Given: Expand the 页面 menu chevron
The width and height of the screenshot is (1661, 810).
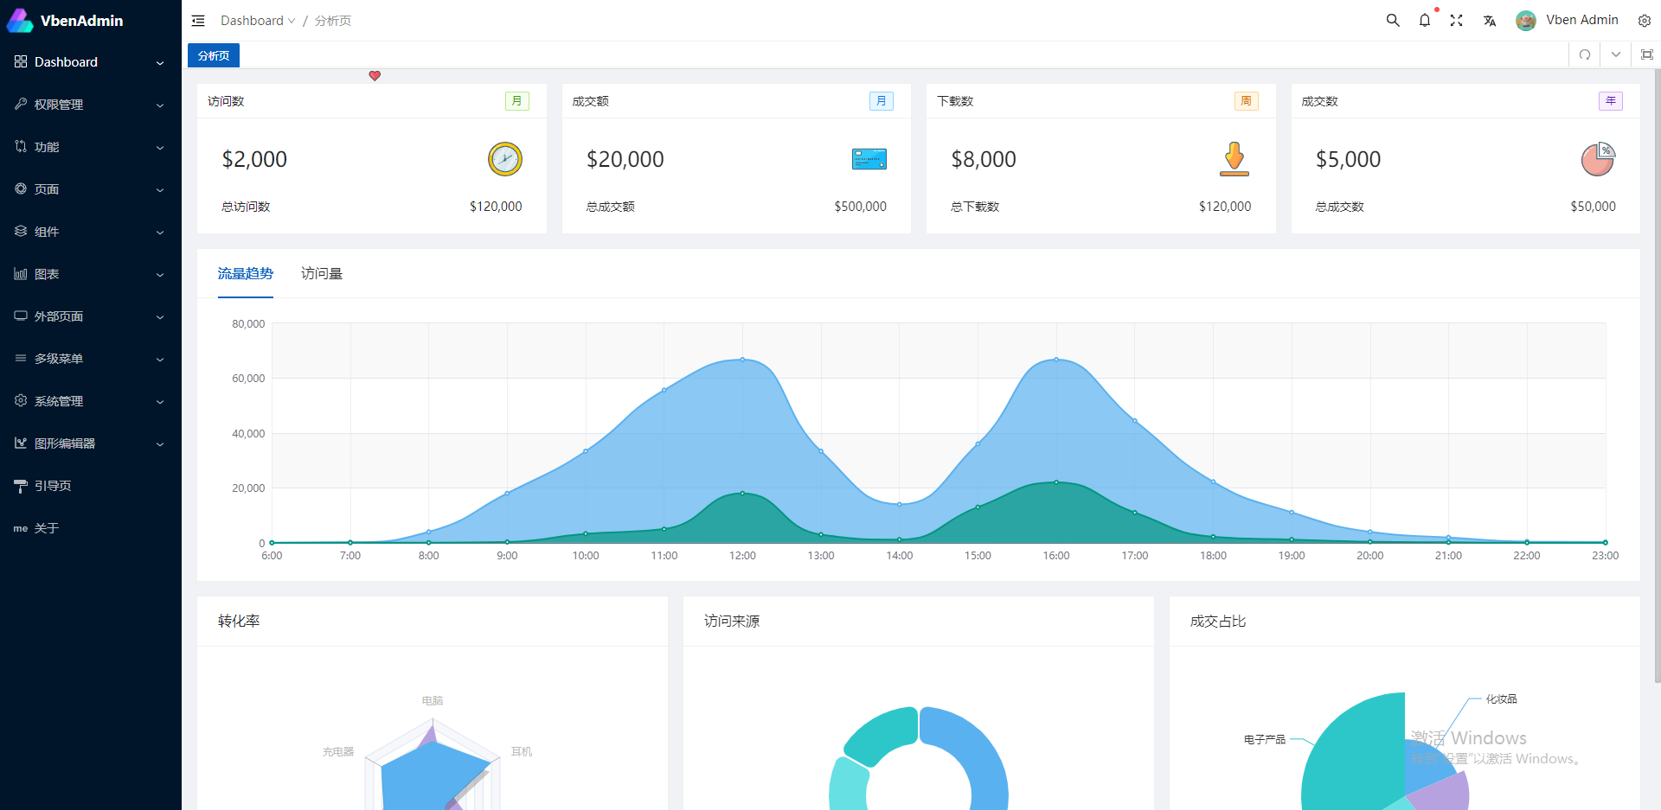Looking at the screenshot, I should coord(160,190).
